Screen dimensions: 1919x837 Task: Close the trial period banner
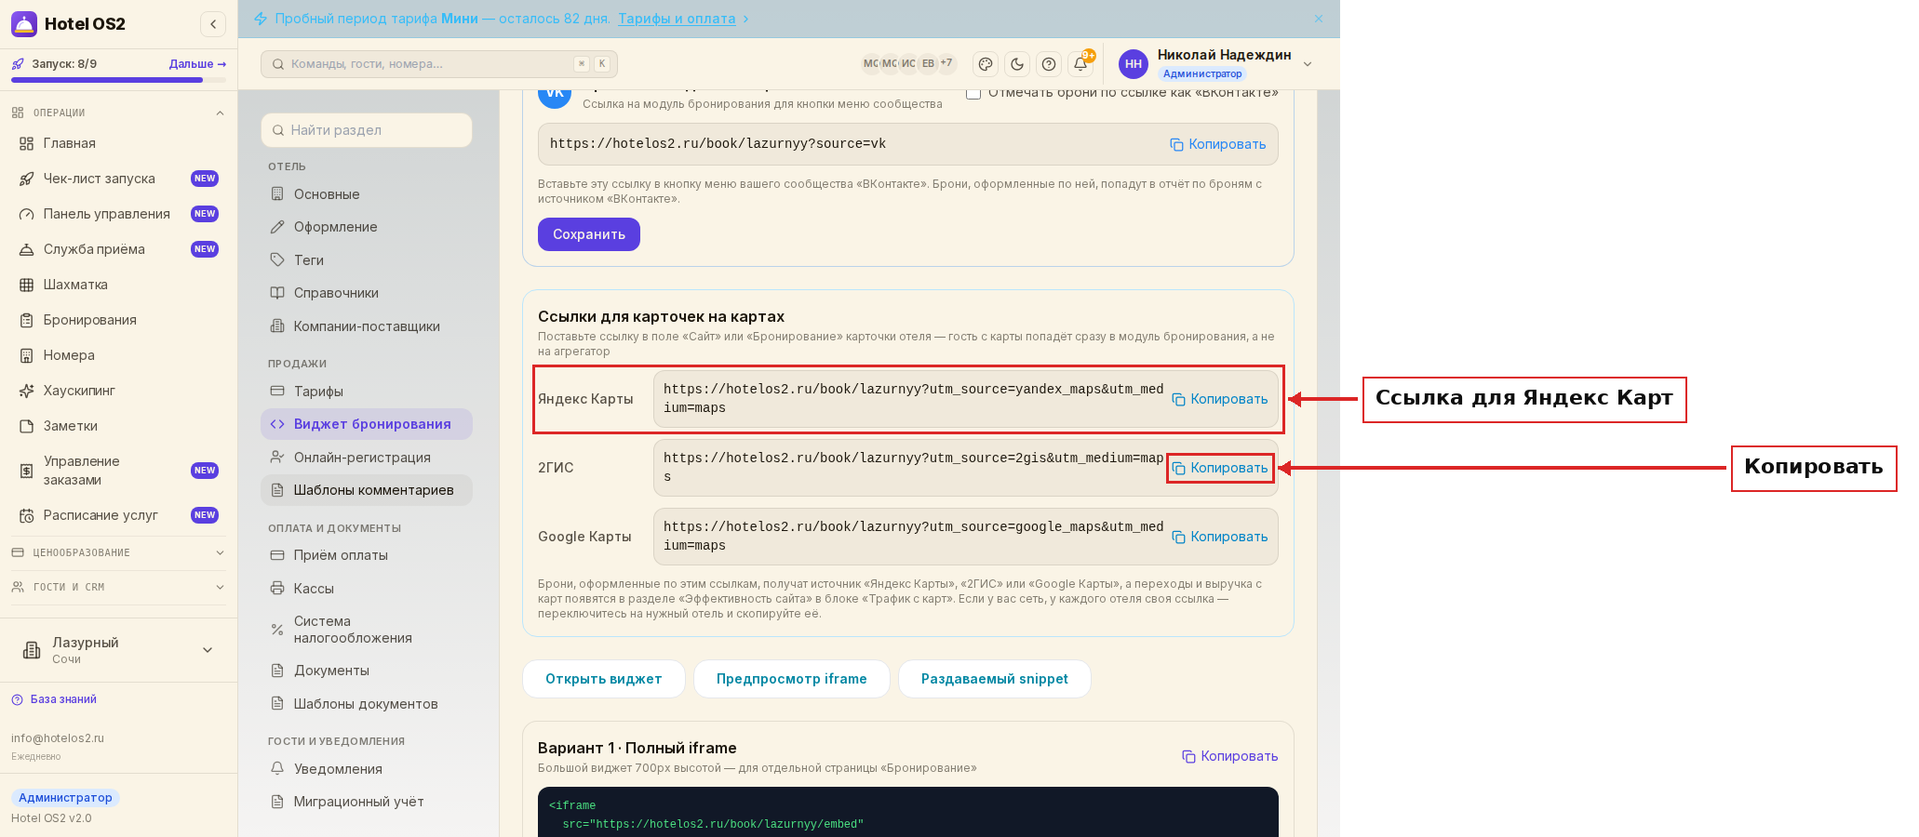tap(1319, 19)
